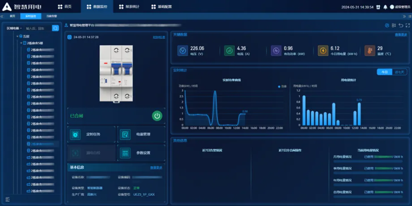This screenshot has width=412, height=206.
Task: Click the notification bell icon
Action: pyautogui.click(x=385, y=7)
